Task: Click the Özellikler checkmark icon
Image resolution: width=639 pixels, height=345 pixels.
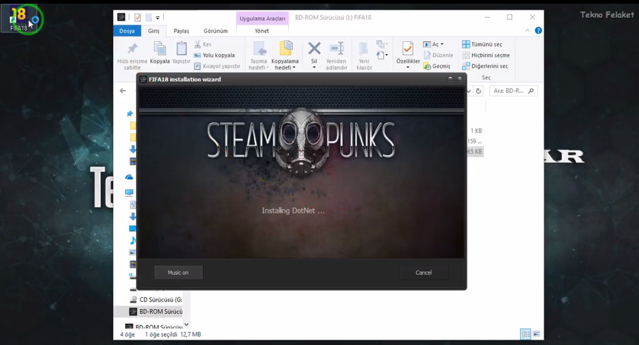Action: click(x=408, y=49)
